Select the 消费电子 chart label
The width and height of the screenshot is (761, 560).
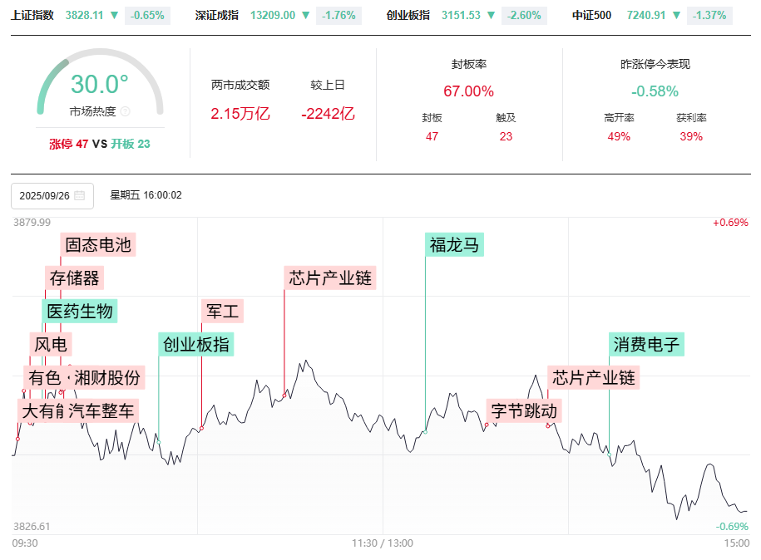647,344
